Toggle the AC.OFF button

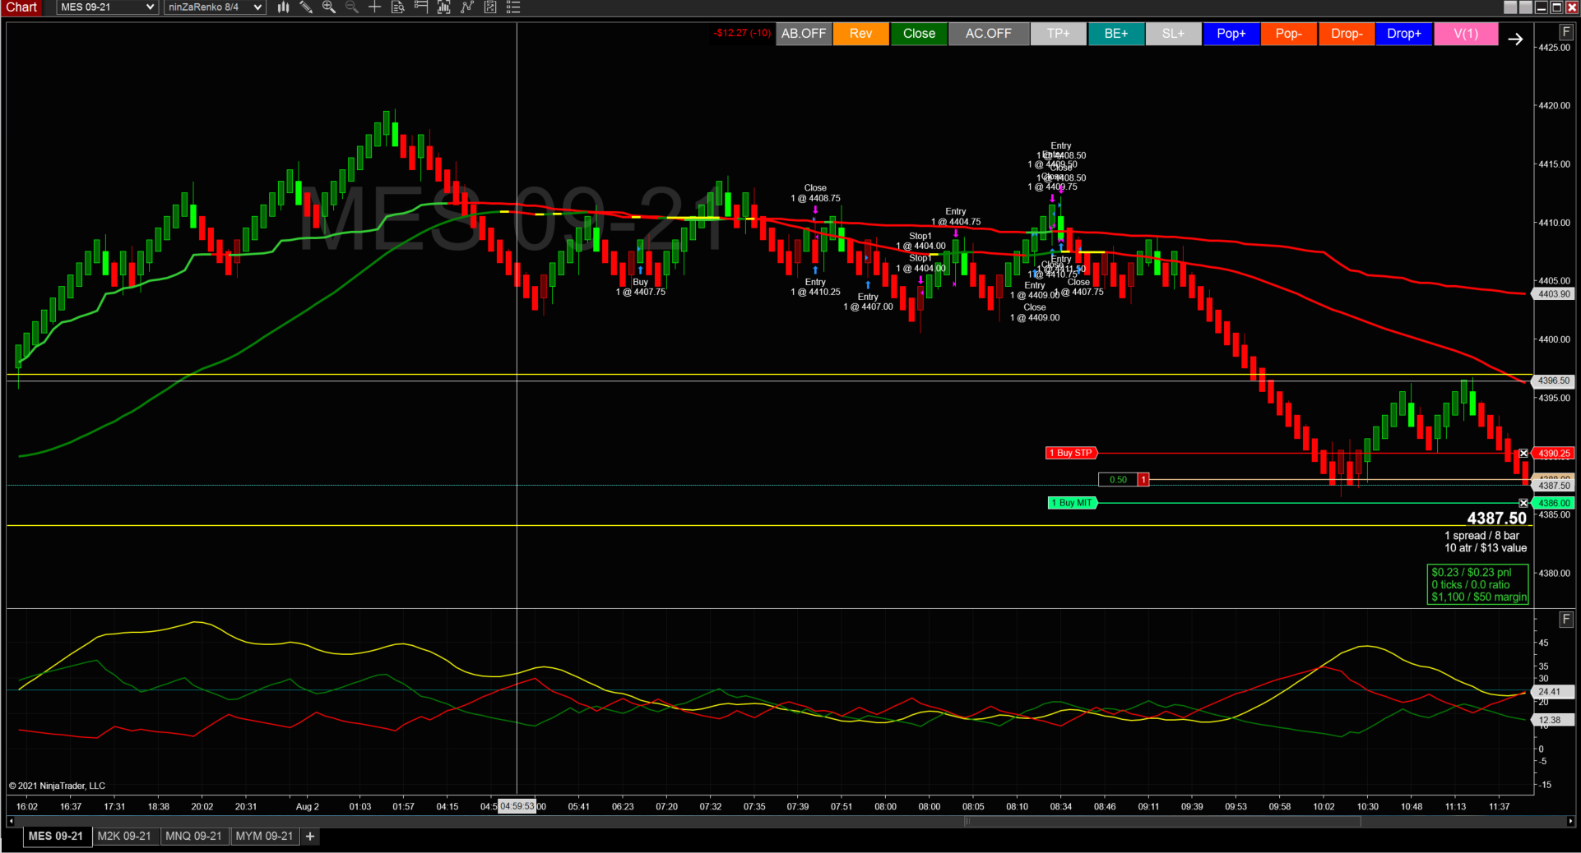point(989,34)
